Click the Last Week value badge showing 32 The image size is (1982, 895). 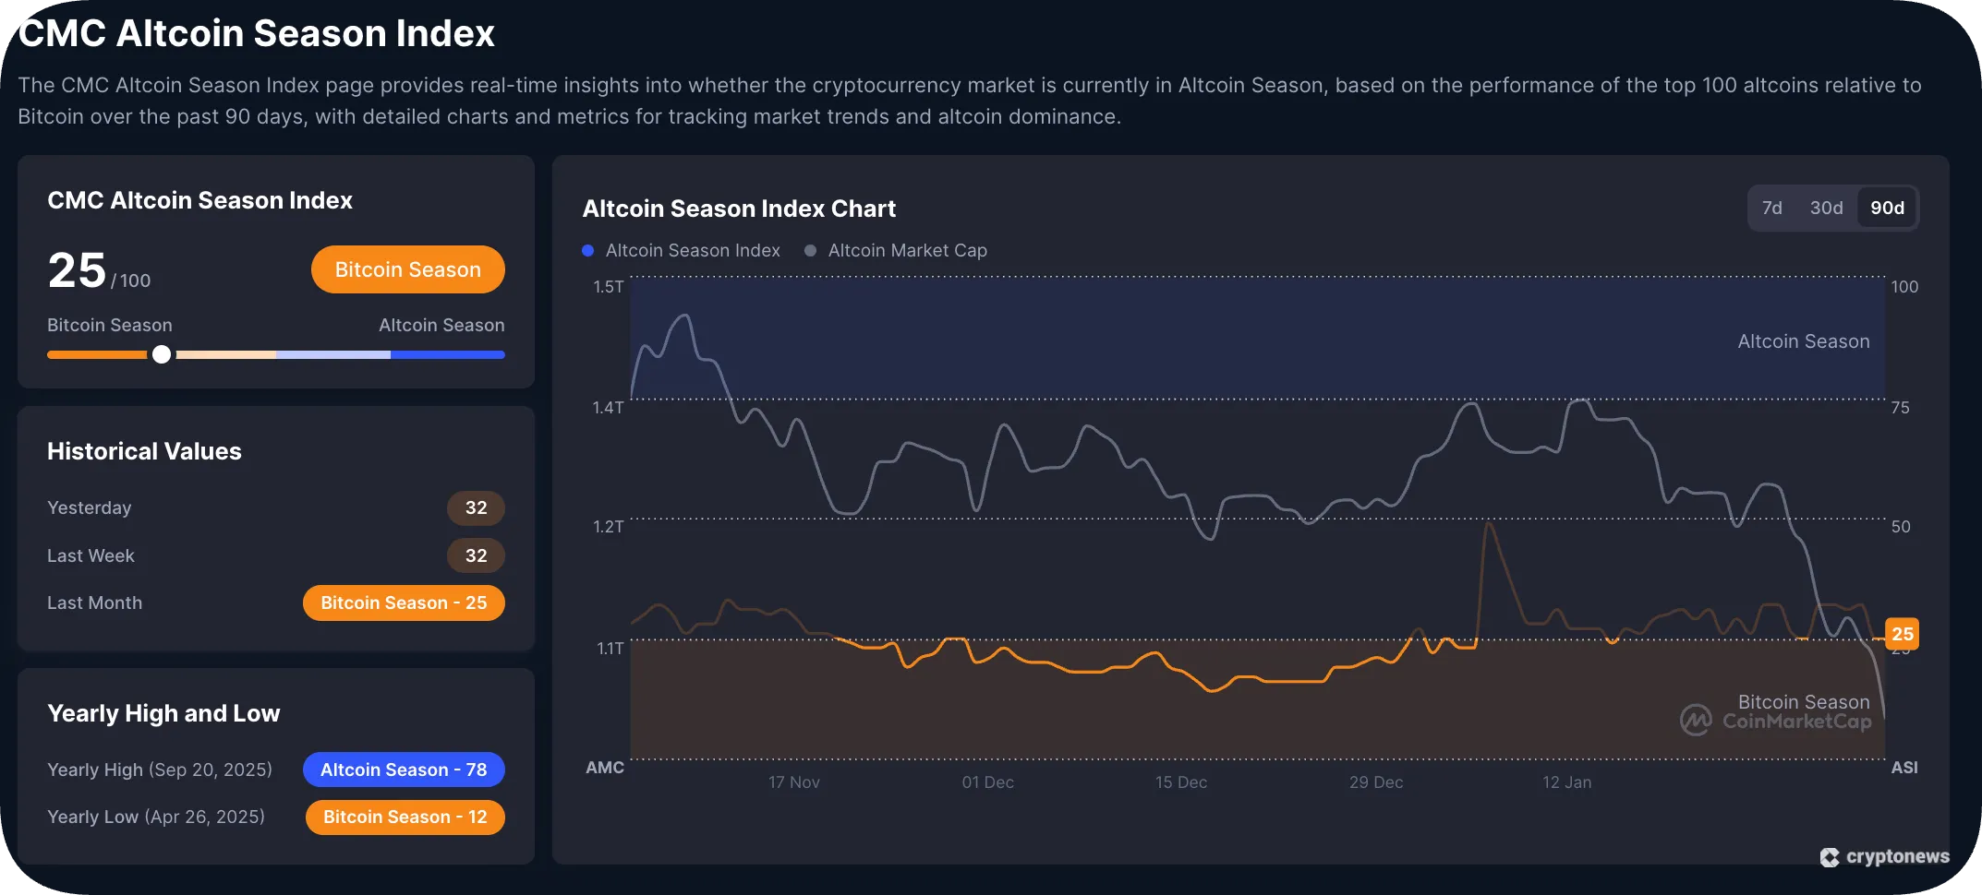coord(476,555)
